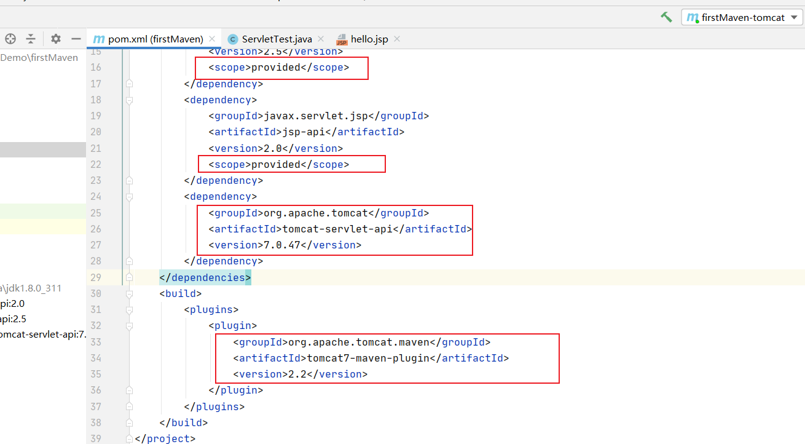The width and height of the screenshot is (805, 444).
Task: Click the tomcat7-maven-plugin artifactId line
Action: click(x=371, y=358)
